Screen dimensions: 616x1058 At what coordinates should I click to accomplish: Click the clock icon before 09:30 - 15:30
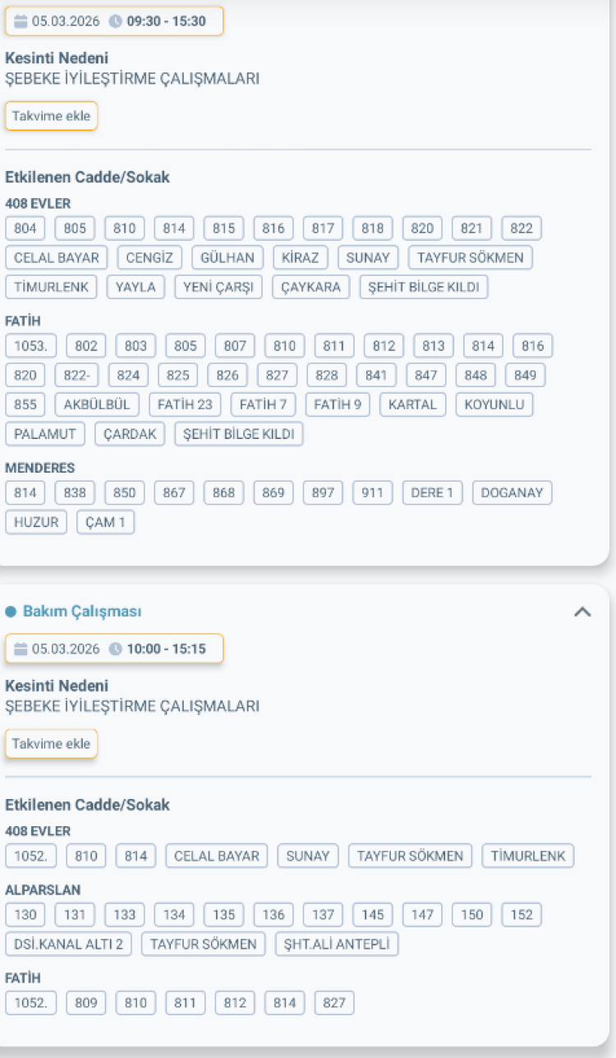tap(116, 21)
